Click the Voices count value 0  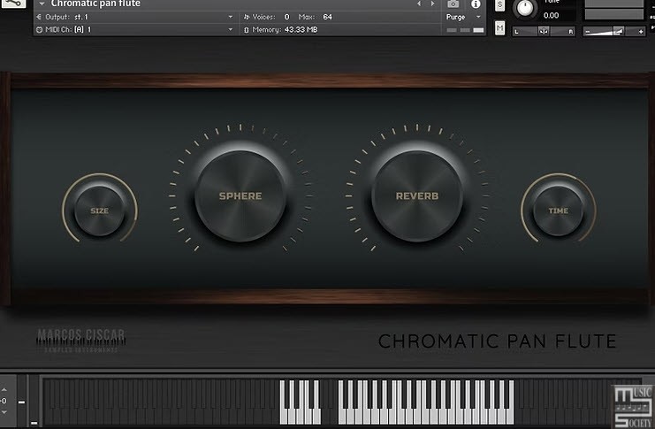[286, 17]
